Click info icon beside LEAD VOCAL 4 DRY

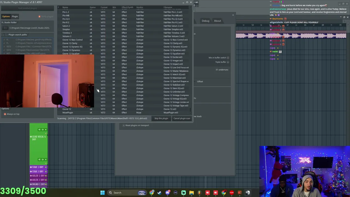(x=31, y=137)
